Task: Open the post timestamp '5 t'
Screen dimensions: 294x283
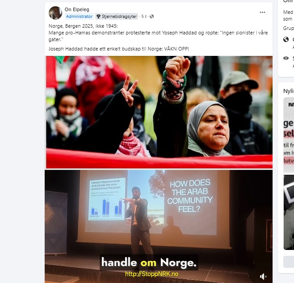Action: tap(144, 17)
